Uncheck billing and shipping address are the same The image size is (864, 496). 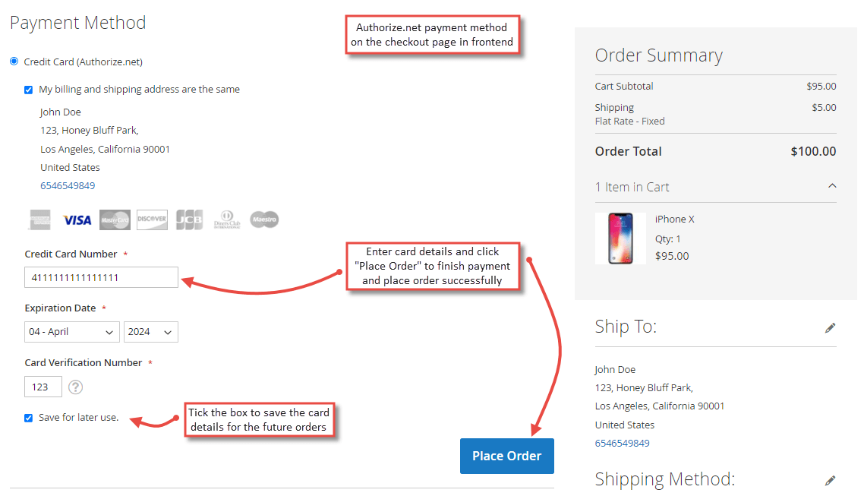28,89
